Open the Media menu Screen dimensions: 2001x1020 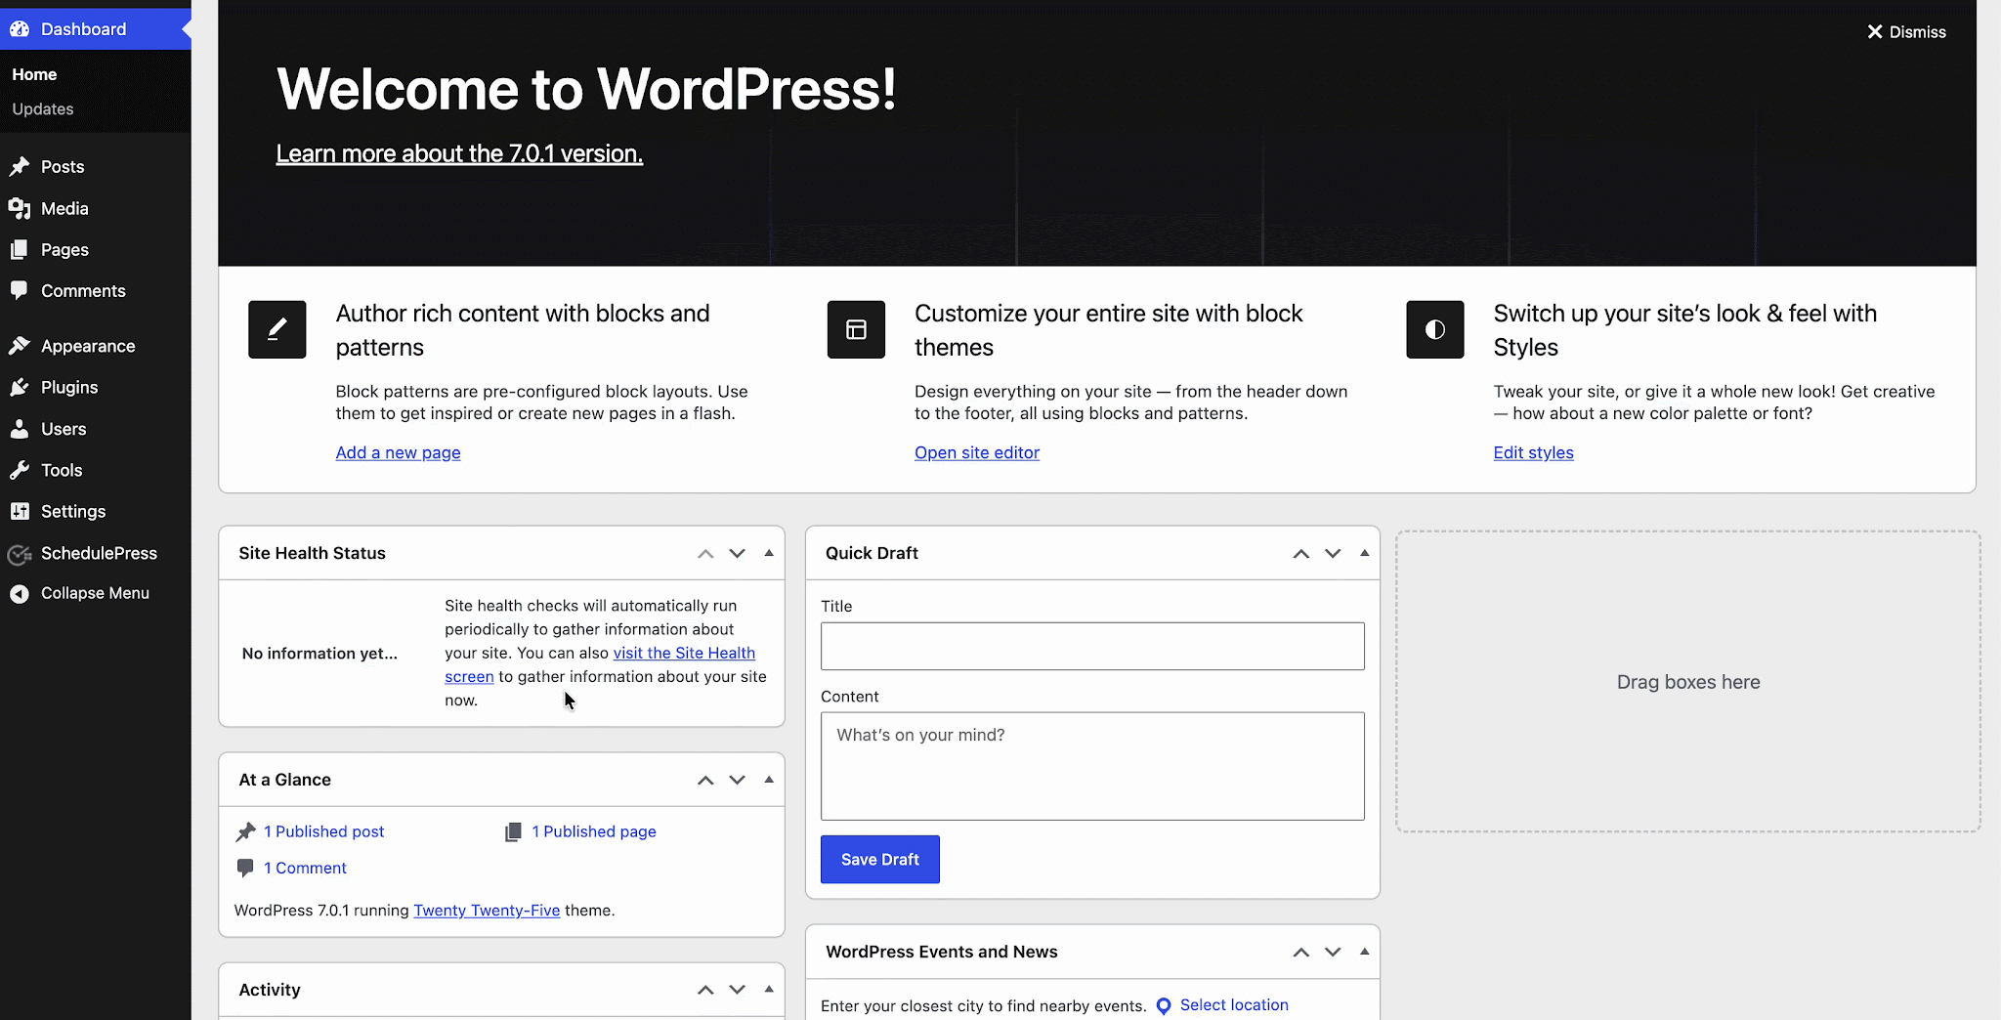coord(96,208)
